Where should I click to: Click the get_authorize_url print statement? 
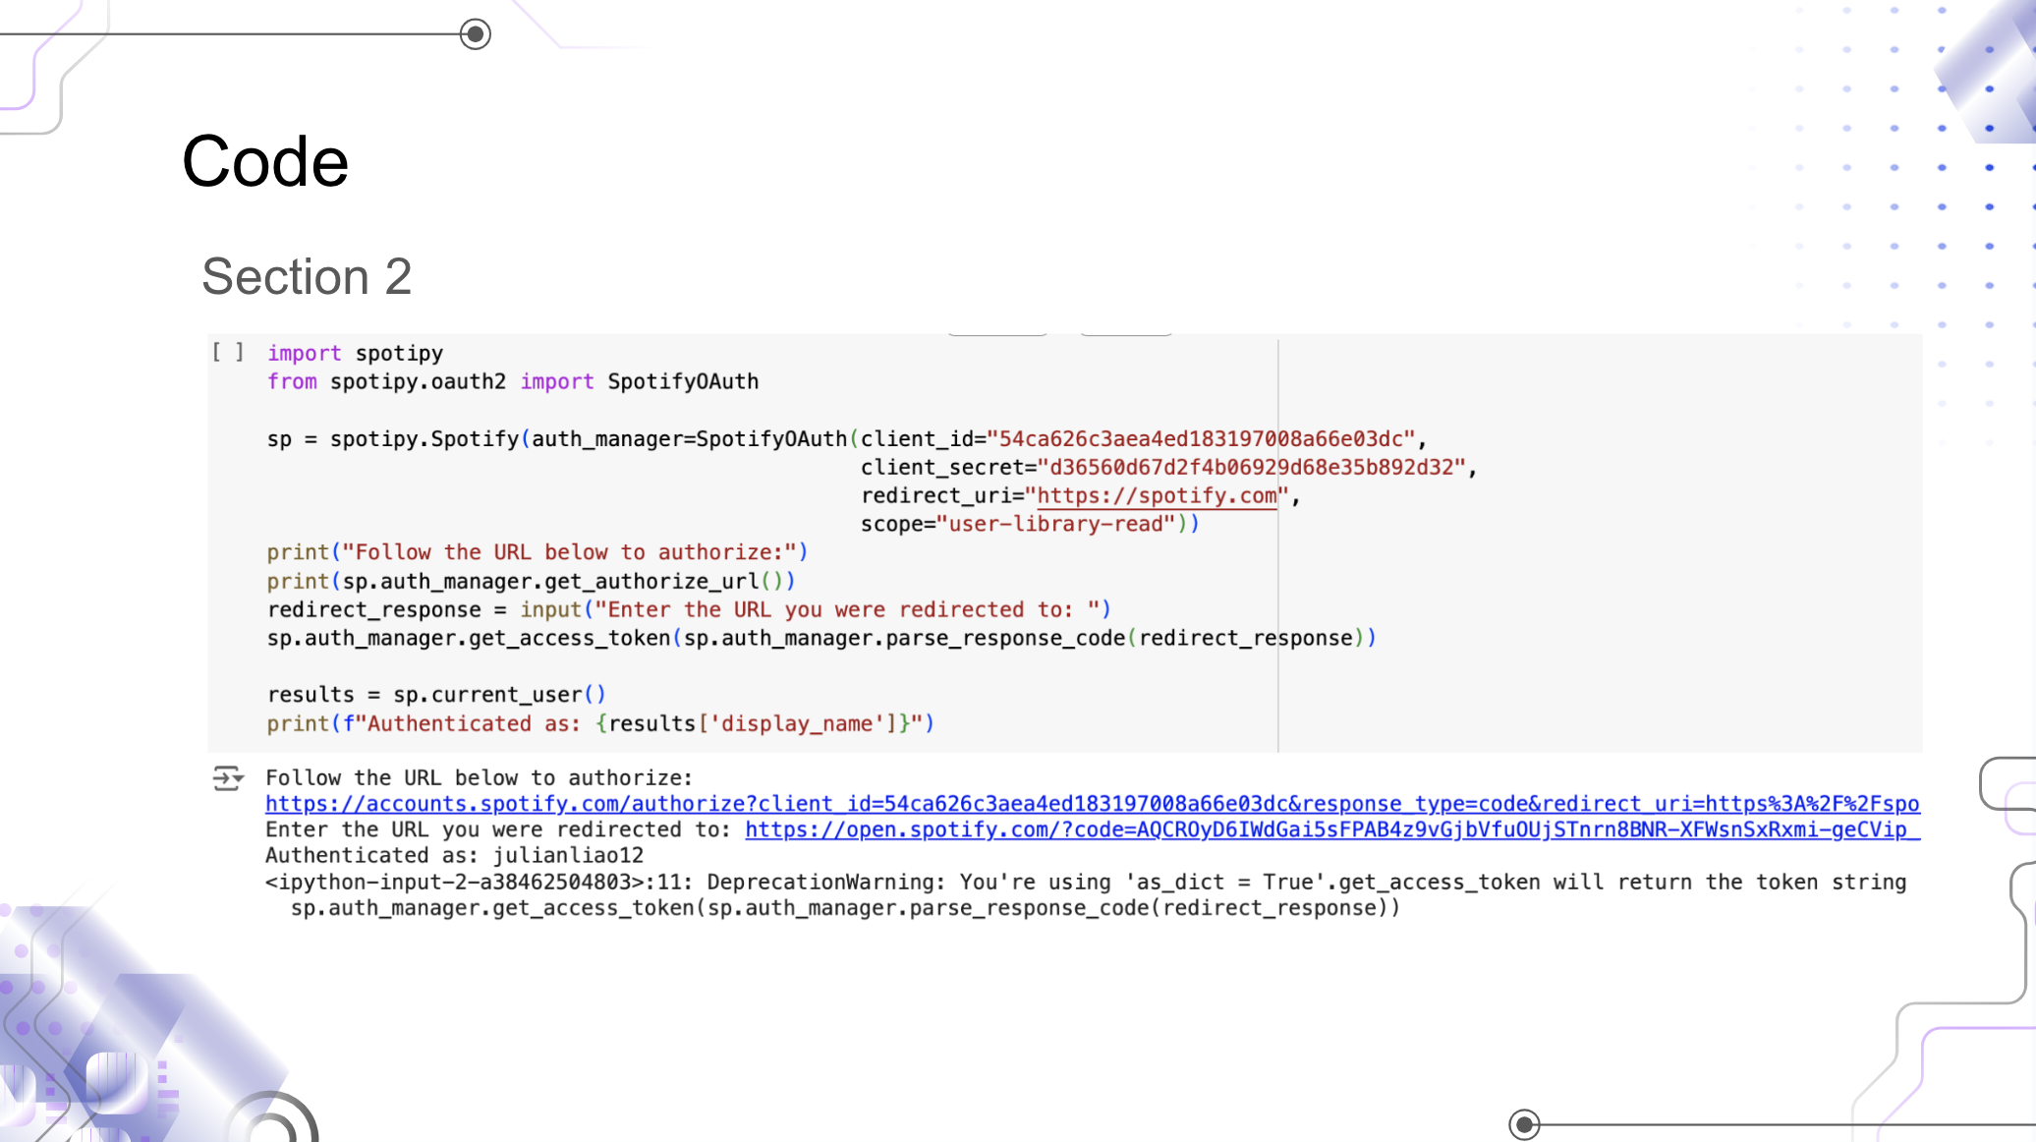click(531, 582)
